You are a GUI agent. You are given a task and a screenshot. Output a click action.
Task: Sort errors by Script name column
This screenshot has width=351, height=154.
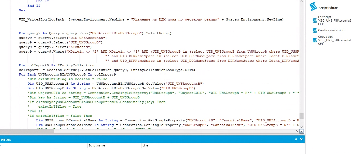(x=97, y=146)
